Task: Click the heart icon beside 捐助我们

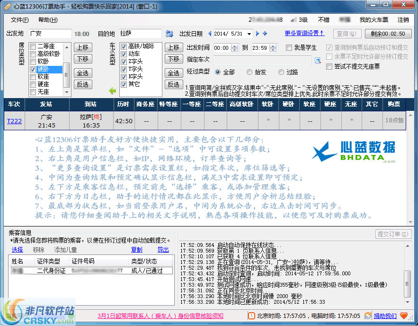Action: 405,316
